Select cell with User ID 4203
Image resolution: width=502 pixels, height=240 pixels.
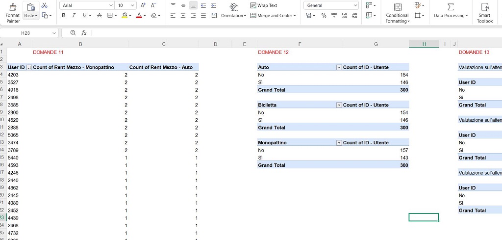click(x=19, y=75)
